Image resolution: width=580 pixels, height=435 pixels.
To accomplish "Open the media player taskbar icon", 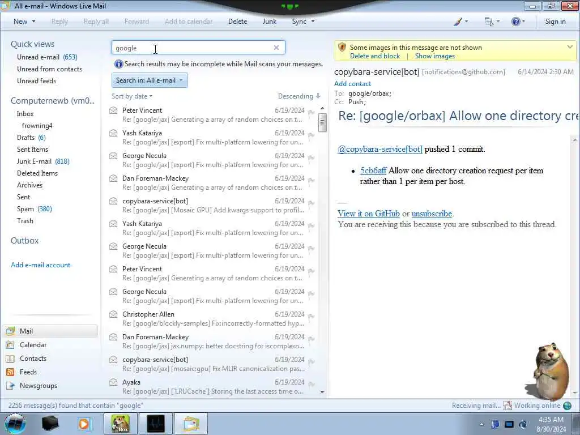I will tap(84, 424).
